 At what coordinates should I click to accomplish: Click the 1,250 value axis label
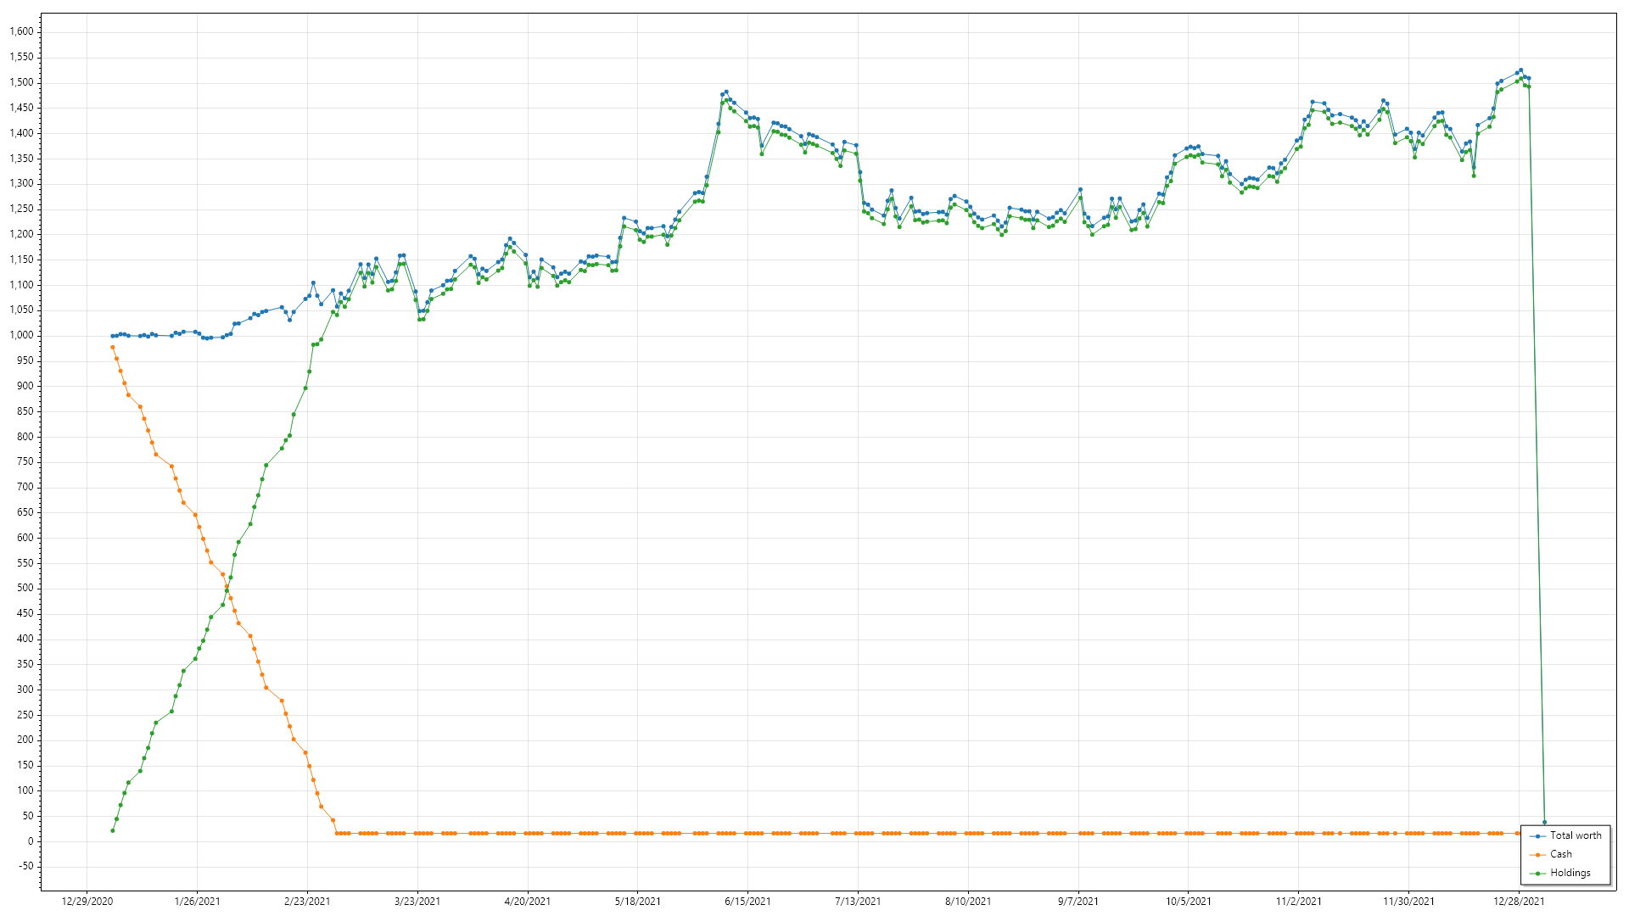coord(21,209)
